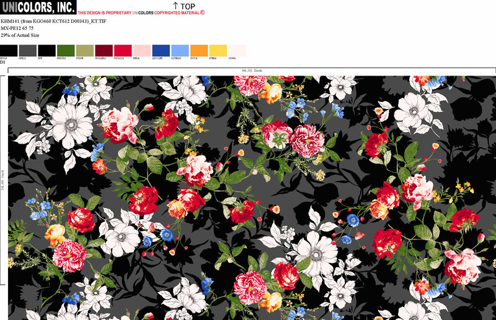Pick the light sky blue swatch

click(180, 51)
